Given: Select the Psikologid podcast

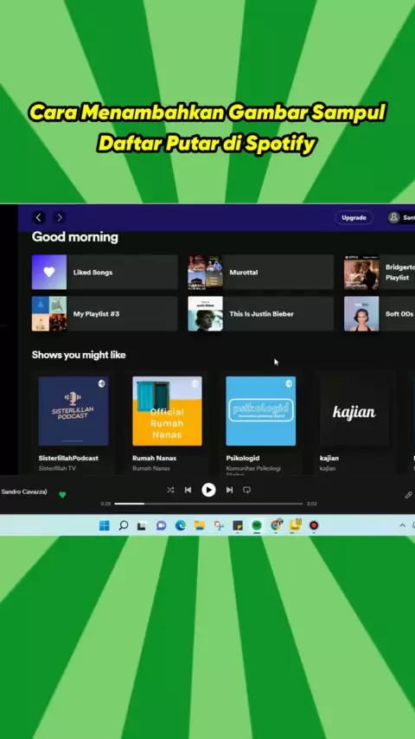Looking at the screenshot, I should (x=261, y=423).
